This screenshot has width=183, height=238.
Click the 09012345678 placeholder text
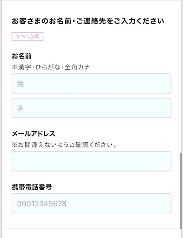click(x=42, y=204)
